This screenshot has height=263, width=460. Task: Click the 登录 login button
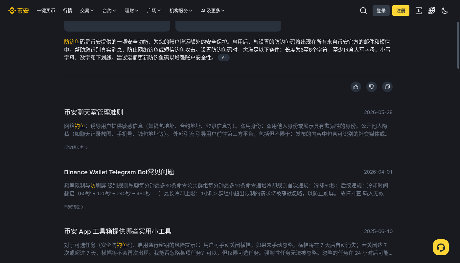click(381, 11)
